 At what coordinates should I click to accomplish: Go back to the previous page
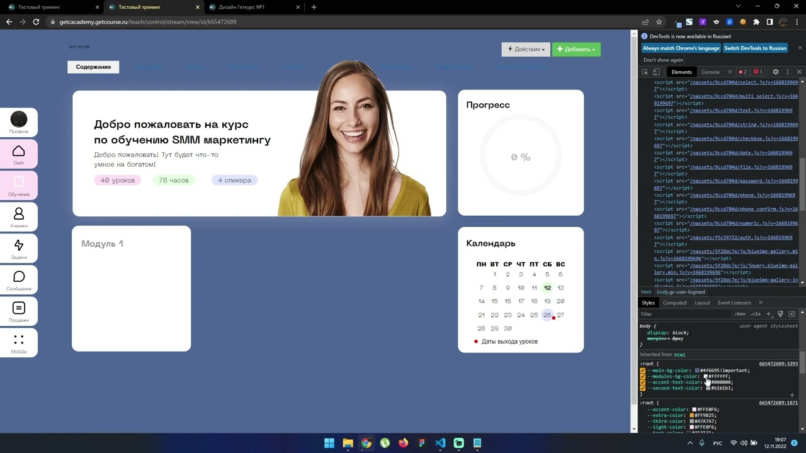pyautogui.click(x=9, y=22)
